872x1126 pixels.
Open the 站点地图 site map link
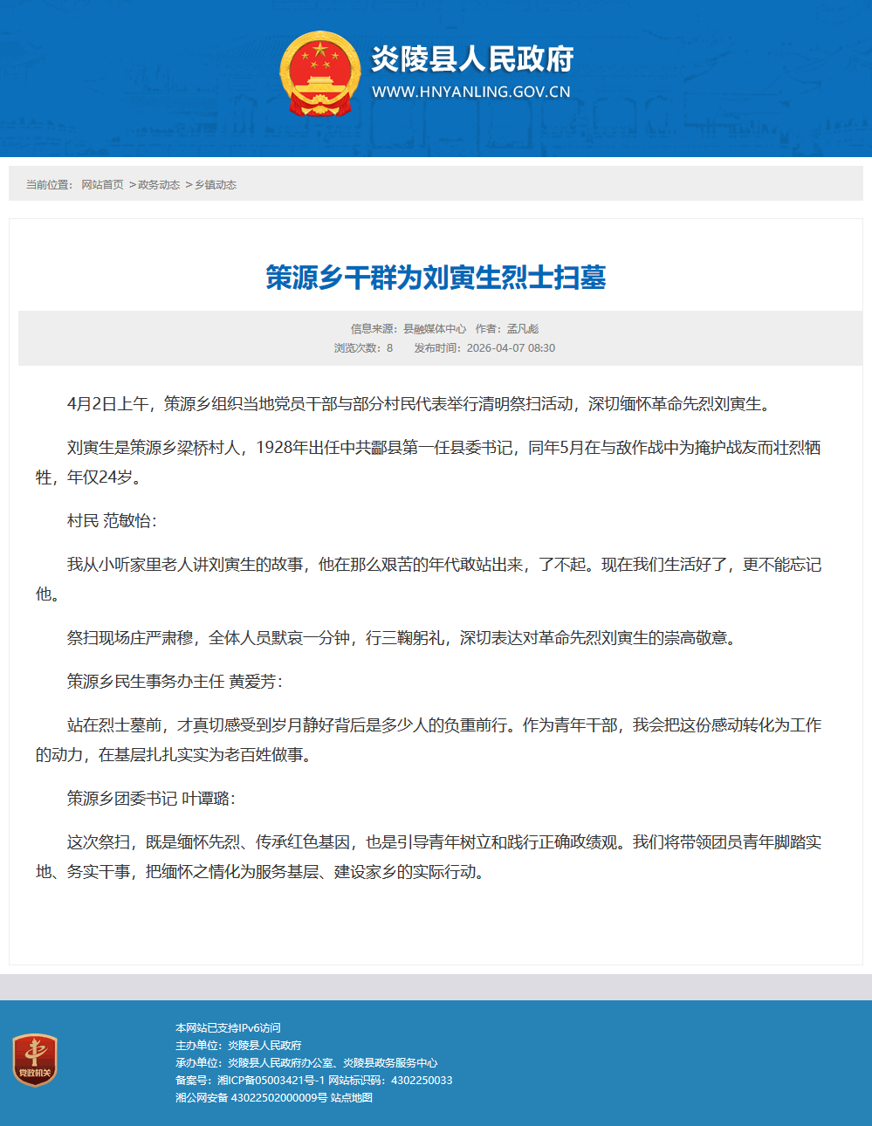[x=352, y=1098]
